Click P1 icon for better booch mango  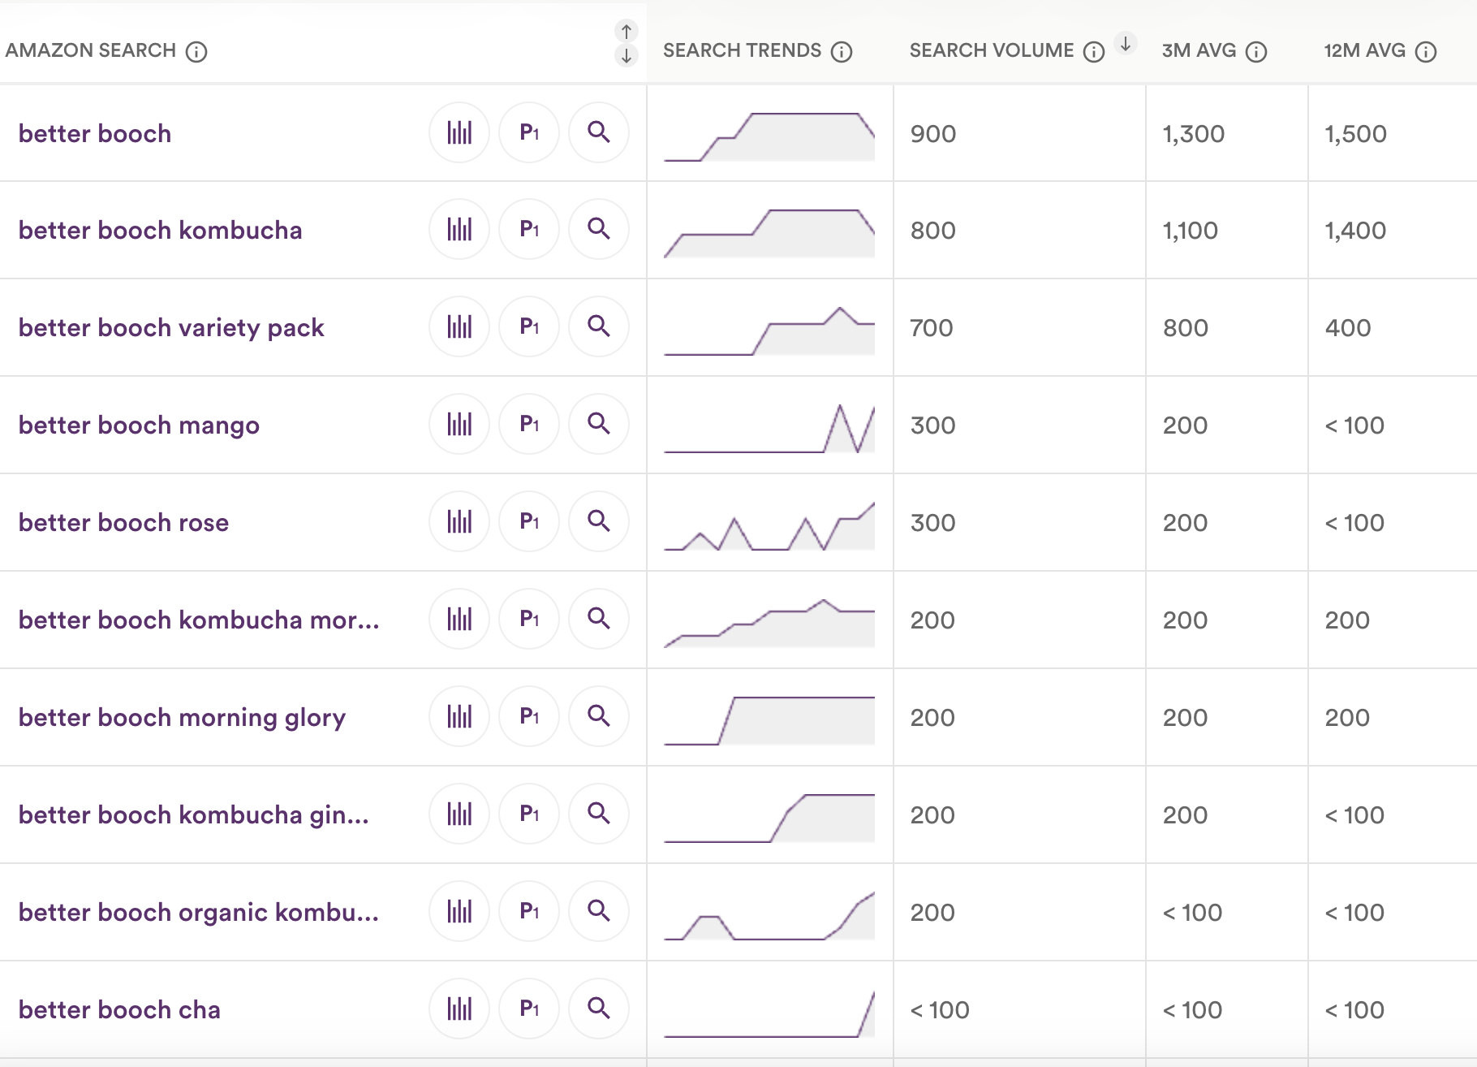tap(529, 425)
